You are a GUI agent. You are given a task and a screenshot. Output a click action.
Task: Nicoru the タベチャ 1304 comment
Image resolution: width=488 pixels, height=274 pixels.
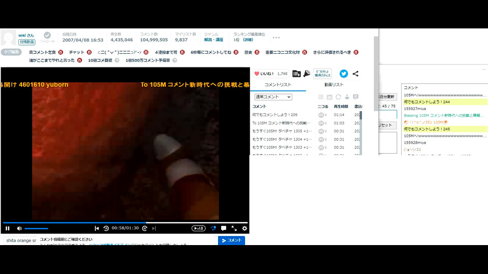click(321, 140)
